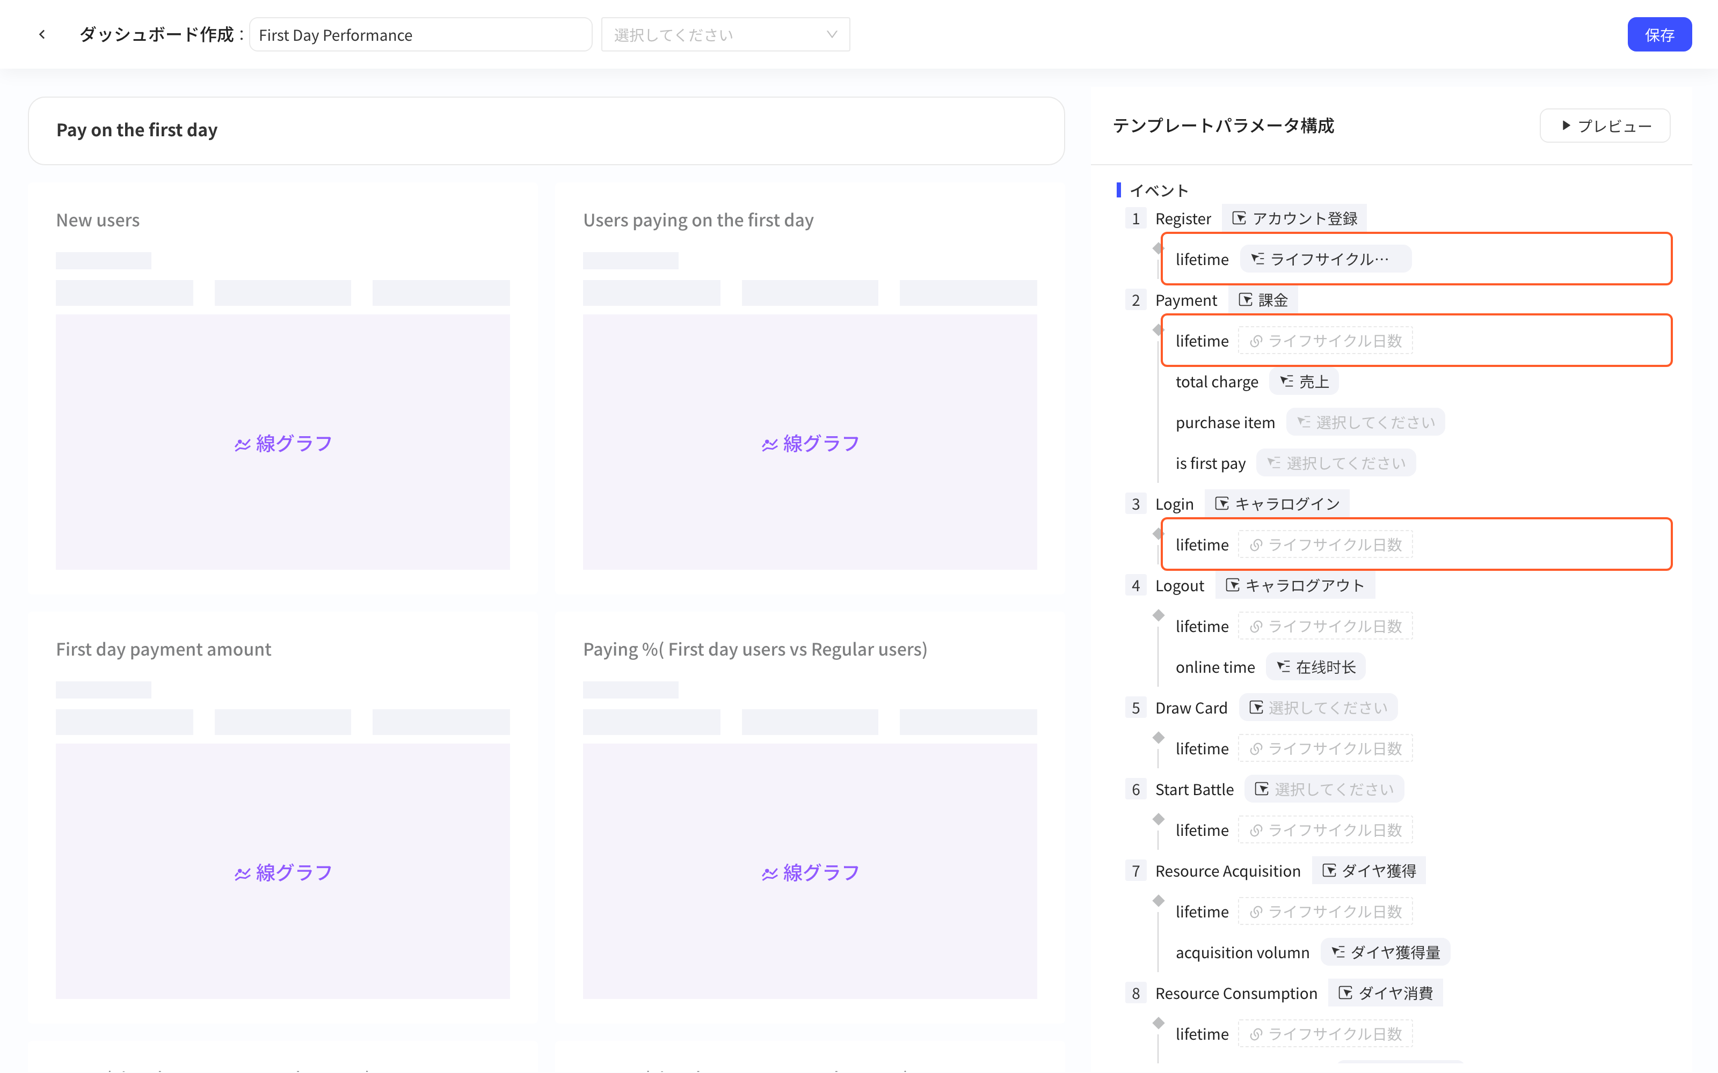Click the property icon beside 在线时长
Viewport: 1718px width, 1073px height.
[x=1283, y=667]
